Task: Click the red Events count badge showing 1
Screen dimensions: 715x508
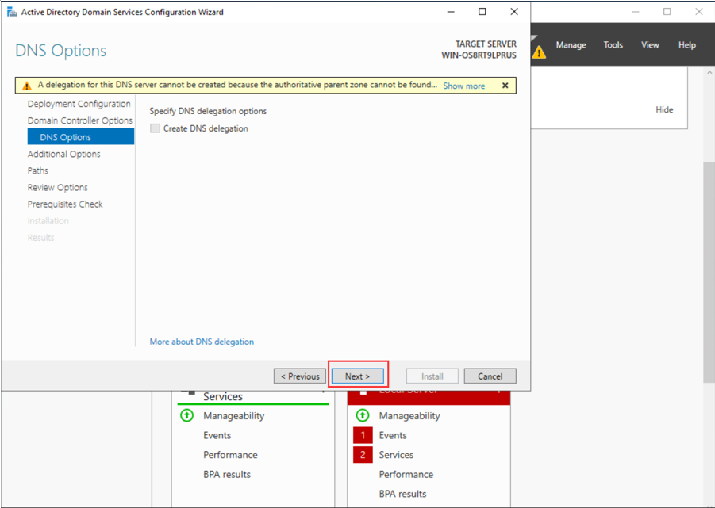Action: 363,435
